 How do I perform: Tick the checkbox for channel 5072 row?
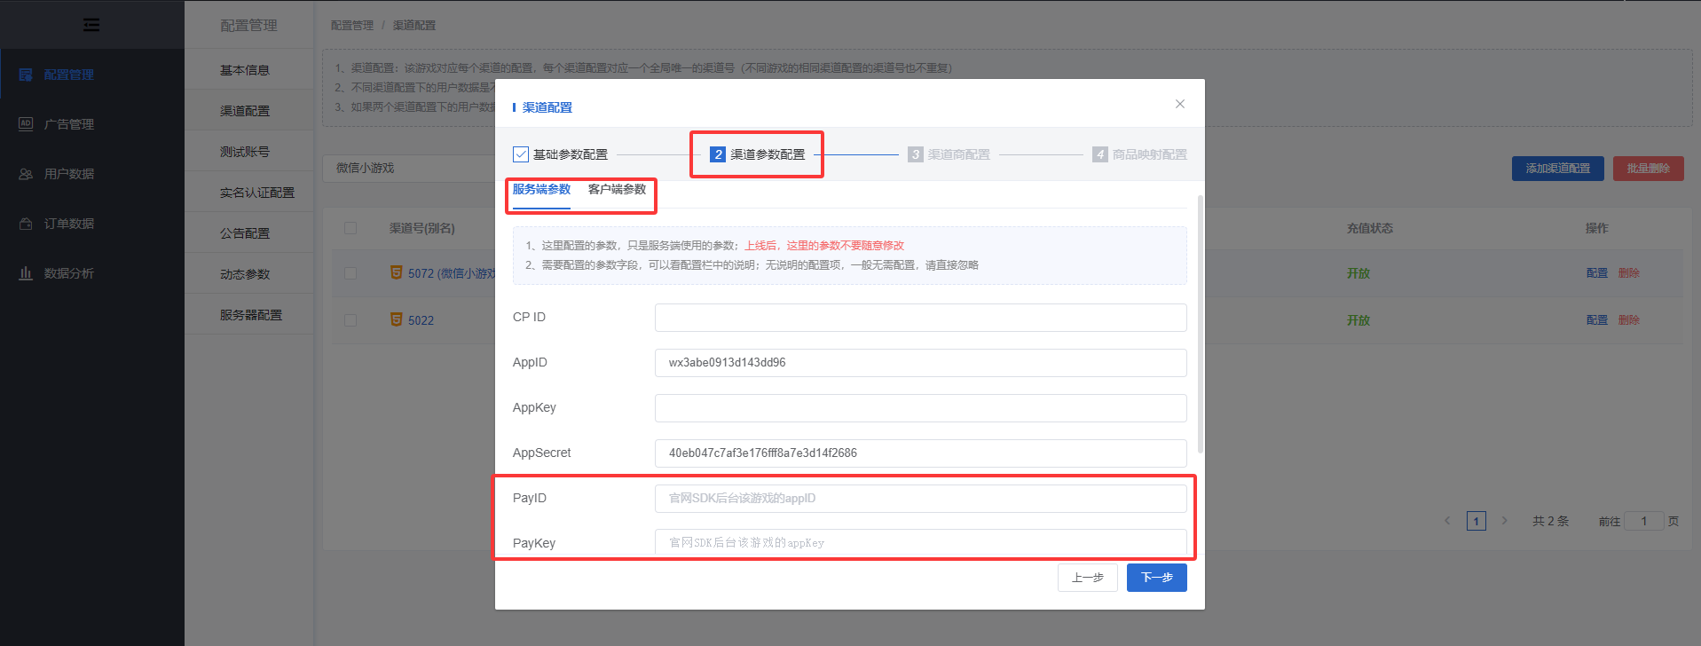[350, 273]
